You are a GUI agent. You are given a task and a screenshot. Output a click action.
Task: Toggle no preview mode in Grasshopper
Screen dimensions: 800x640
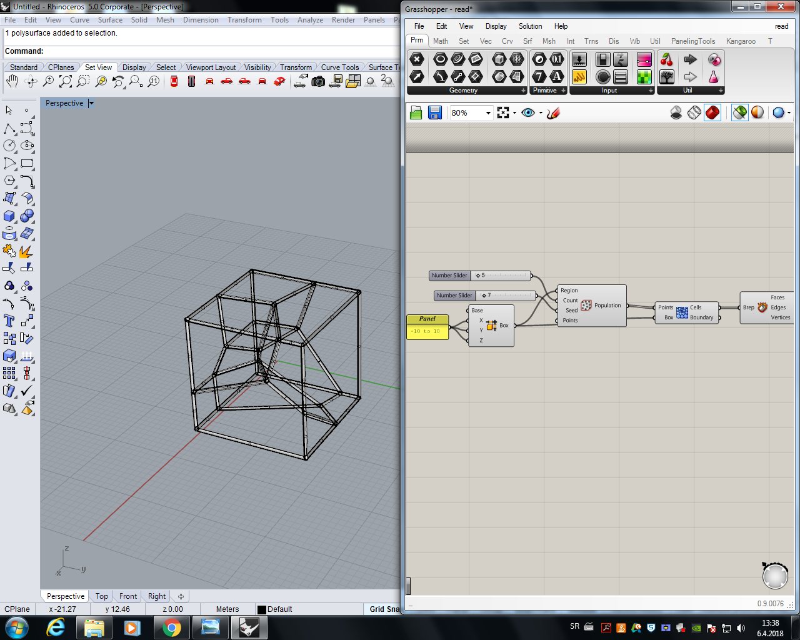tap(676, 112)
